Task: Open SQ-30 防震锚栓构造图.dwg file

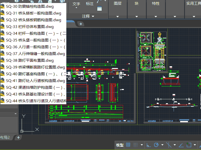Action: point(30,6)
